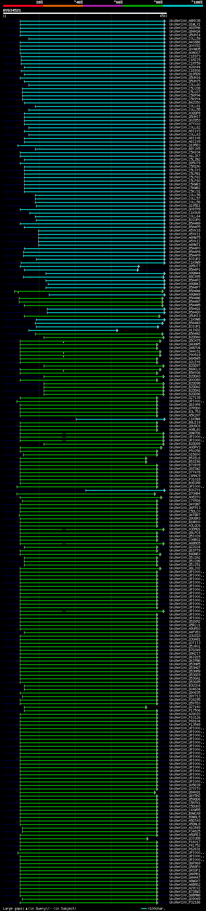Image resolution: width=206 pixels, height=911 pixels.
Task: Click the query end position 454 label
Action: point(162,16)
